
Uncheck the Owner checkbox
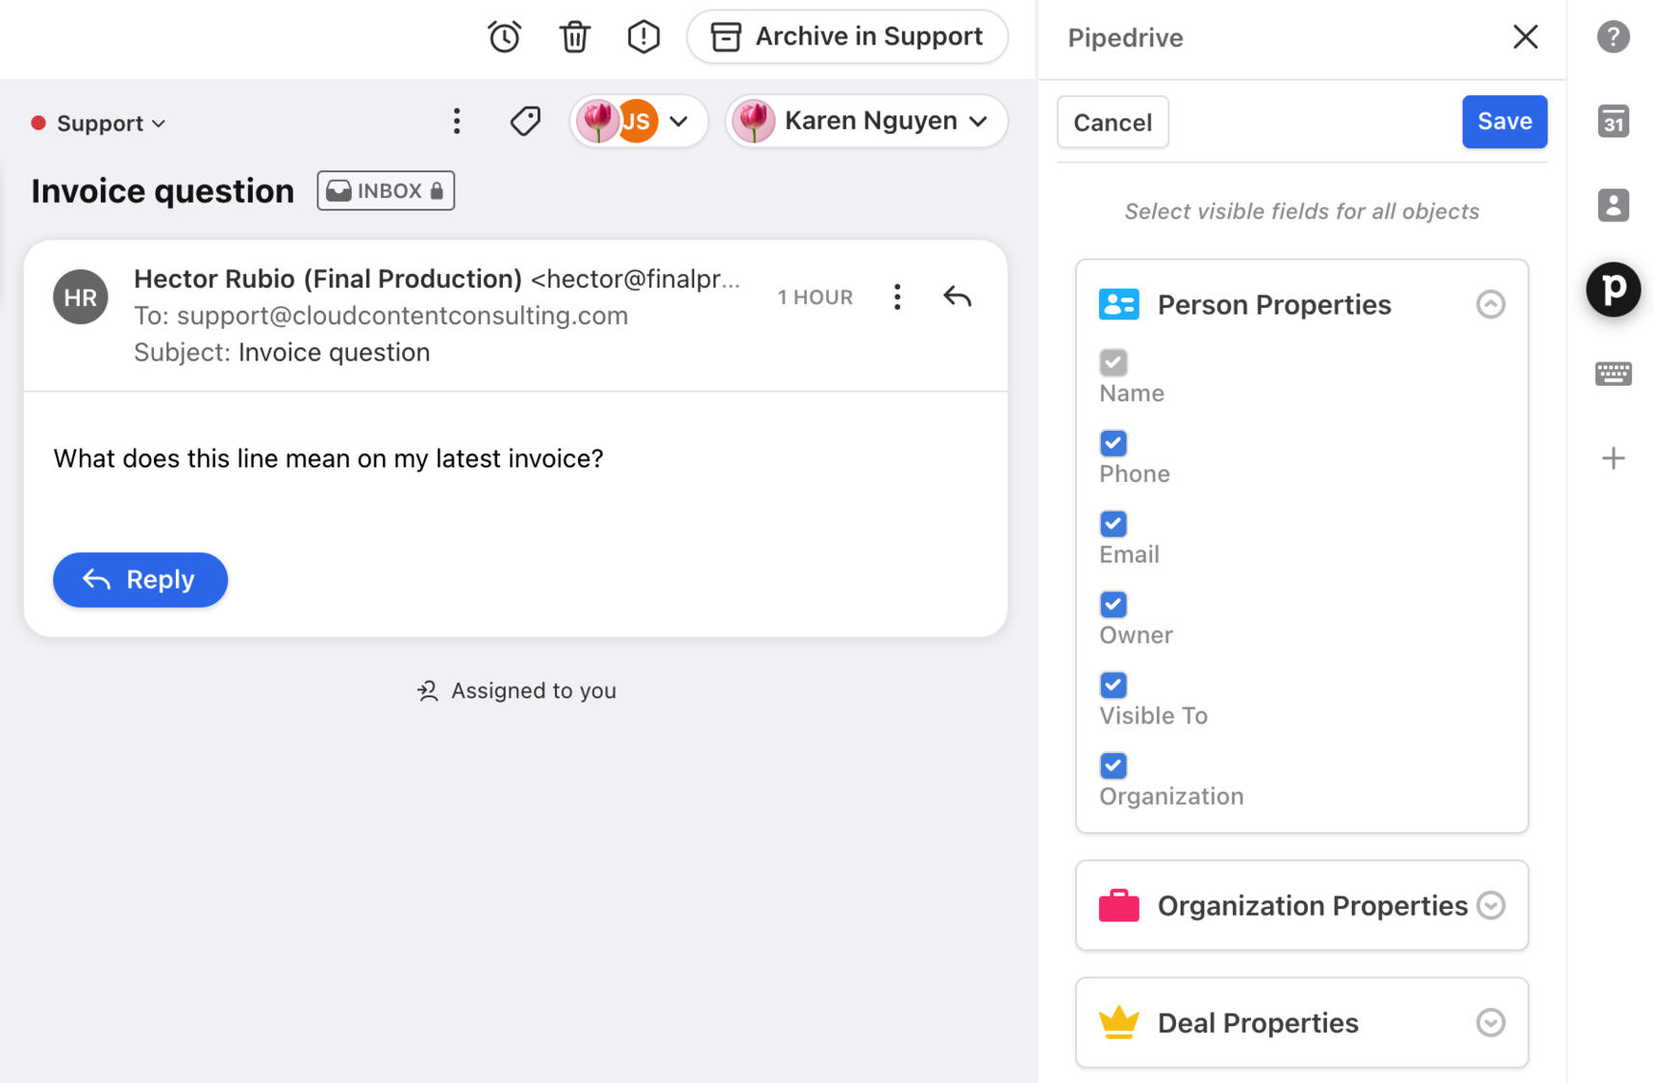tap(1113, 605)
